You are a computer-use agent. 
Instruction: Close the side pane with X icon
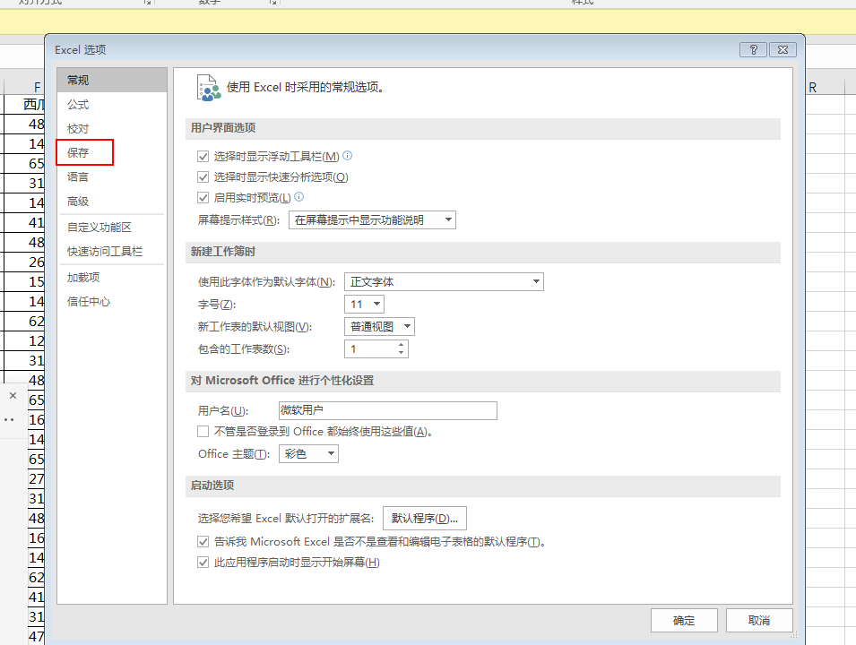(13, 396)
